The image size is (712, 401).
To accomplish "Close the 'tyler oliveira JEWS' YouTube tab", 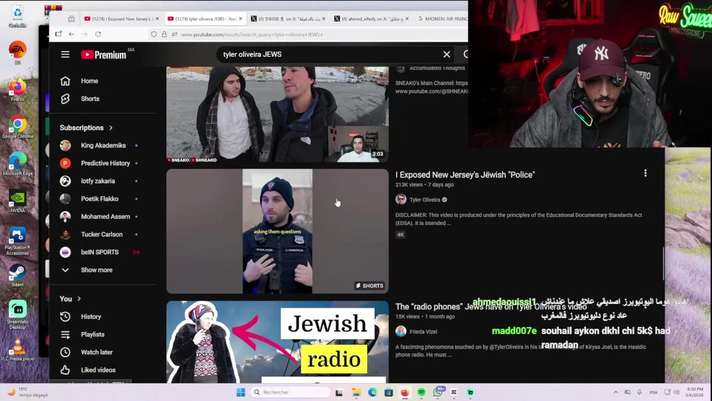I will pos(240,19).
